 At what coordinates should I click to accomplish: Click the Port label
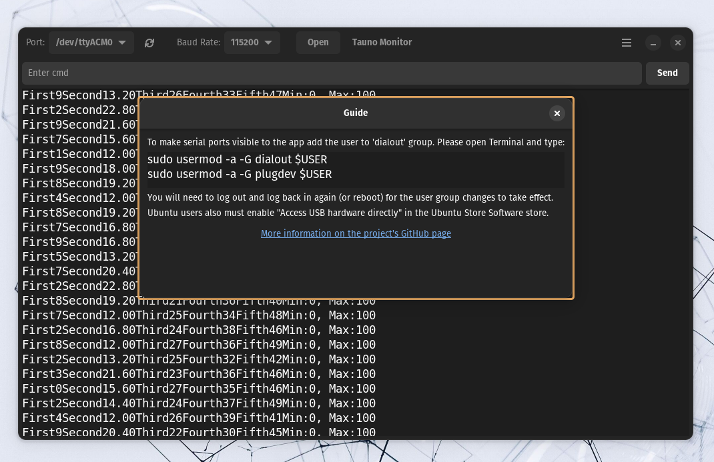[35, 42]
